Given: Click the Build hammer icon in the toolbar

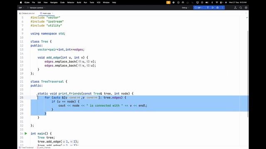Looking at the screenshot, I should [208, 7].
